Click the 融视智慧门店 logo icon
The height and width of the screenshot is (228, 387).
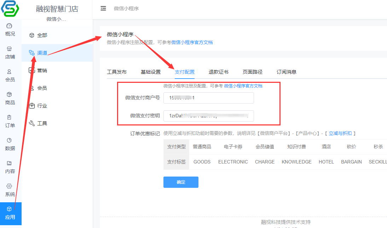pos(10,8)
